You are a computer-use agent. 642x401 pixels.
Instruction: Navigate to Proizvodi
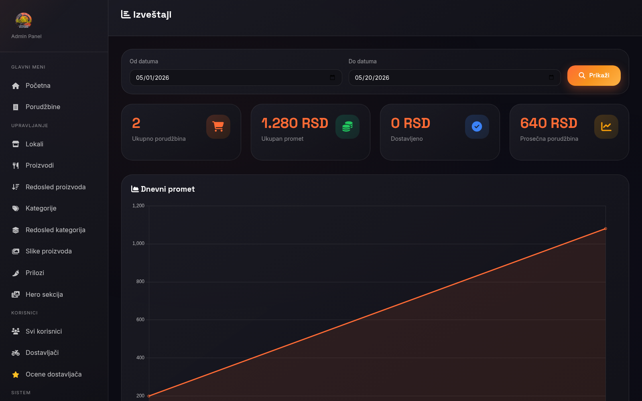tap(54, 166)
